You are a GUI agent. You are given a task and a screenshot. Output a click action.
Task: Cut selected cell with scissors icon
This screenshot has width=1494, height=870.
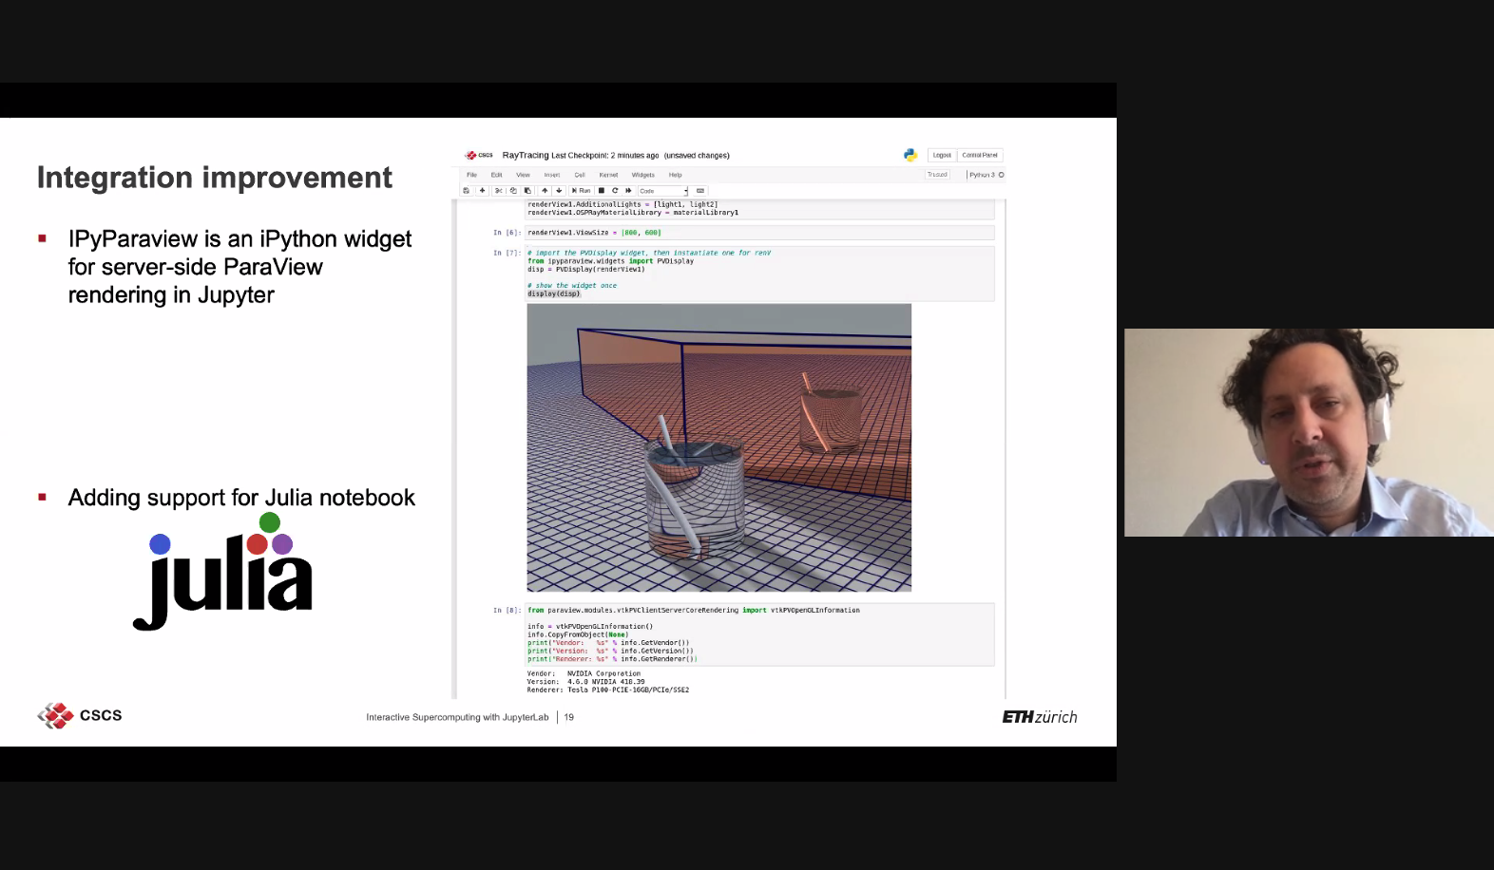[x=498, y=191]
